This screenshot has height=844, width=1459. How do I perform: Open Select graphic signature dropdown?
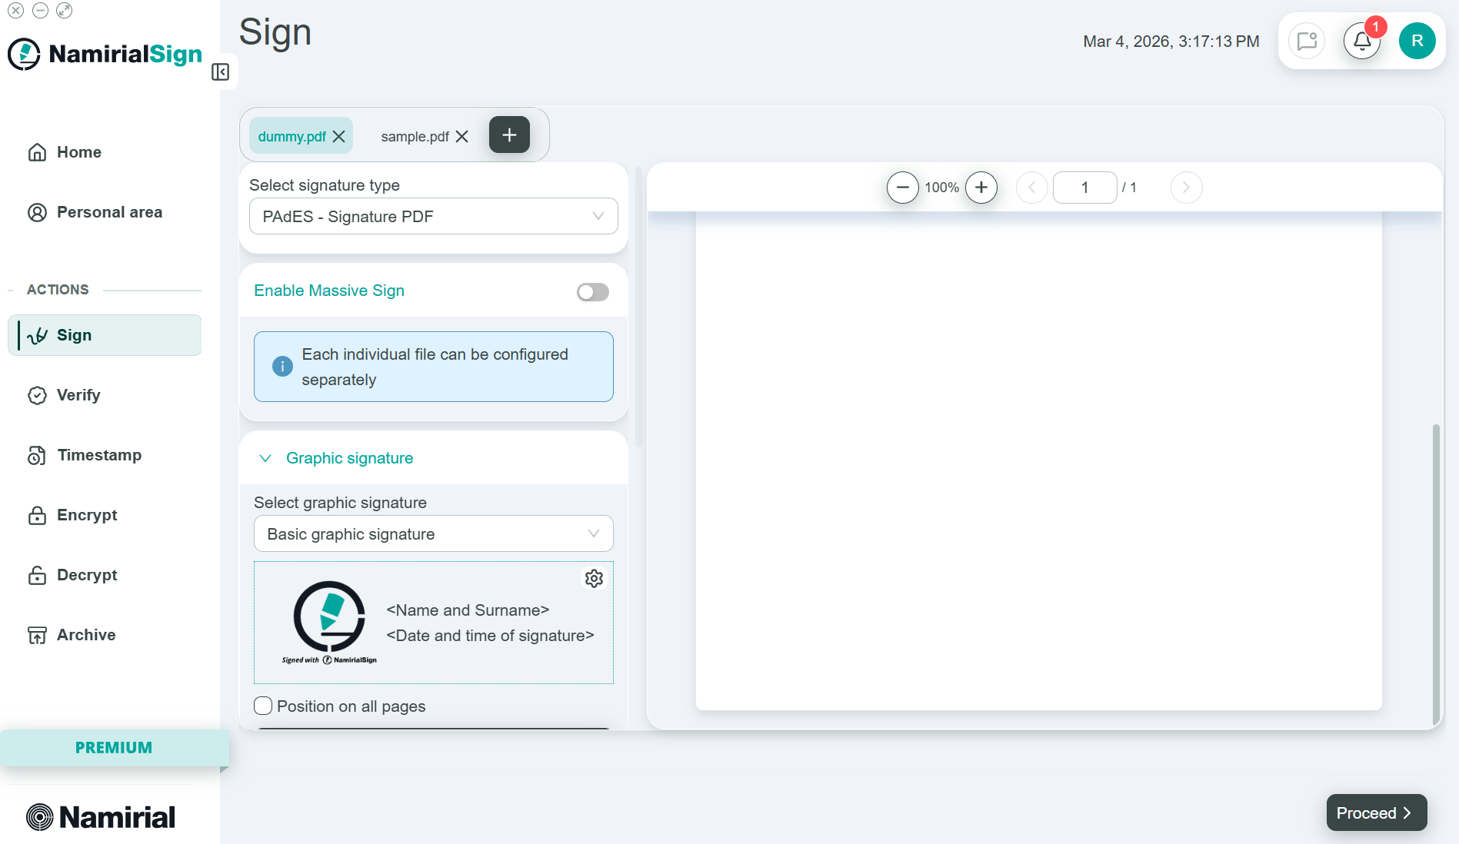click(x=434, y=533)
